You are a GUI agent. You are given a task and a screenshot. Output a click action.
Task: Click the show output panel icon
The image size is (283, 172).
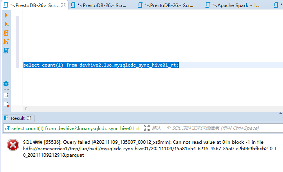(6, 96)
